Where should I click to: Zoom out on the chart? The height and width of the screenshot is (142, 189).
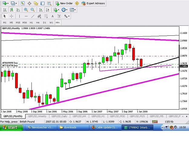point(33,10)
